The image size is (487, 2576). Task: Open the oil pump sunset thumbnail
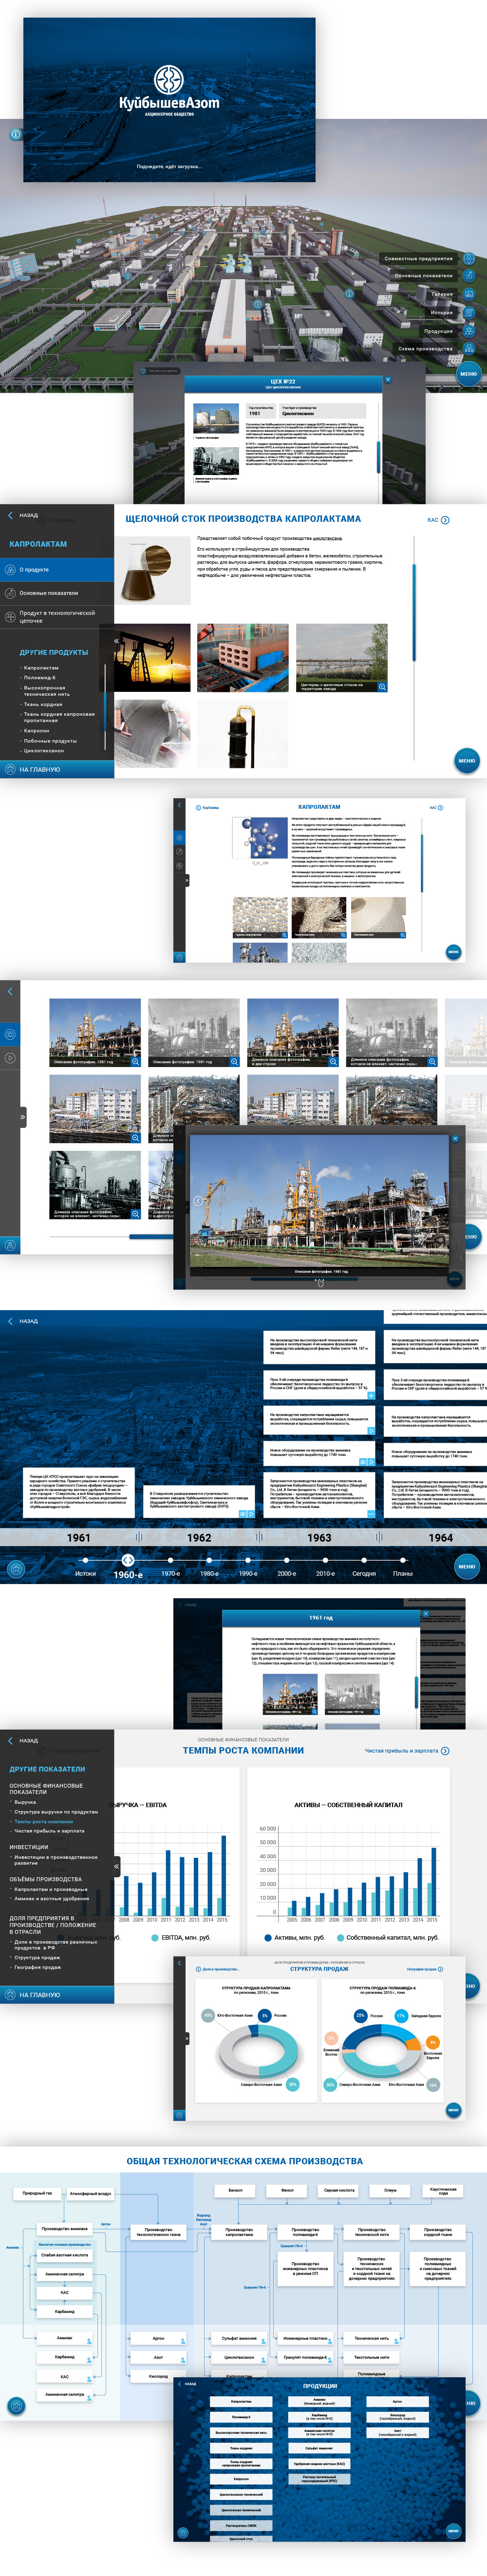[152, 658]
